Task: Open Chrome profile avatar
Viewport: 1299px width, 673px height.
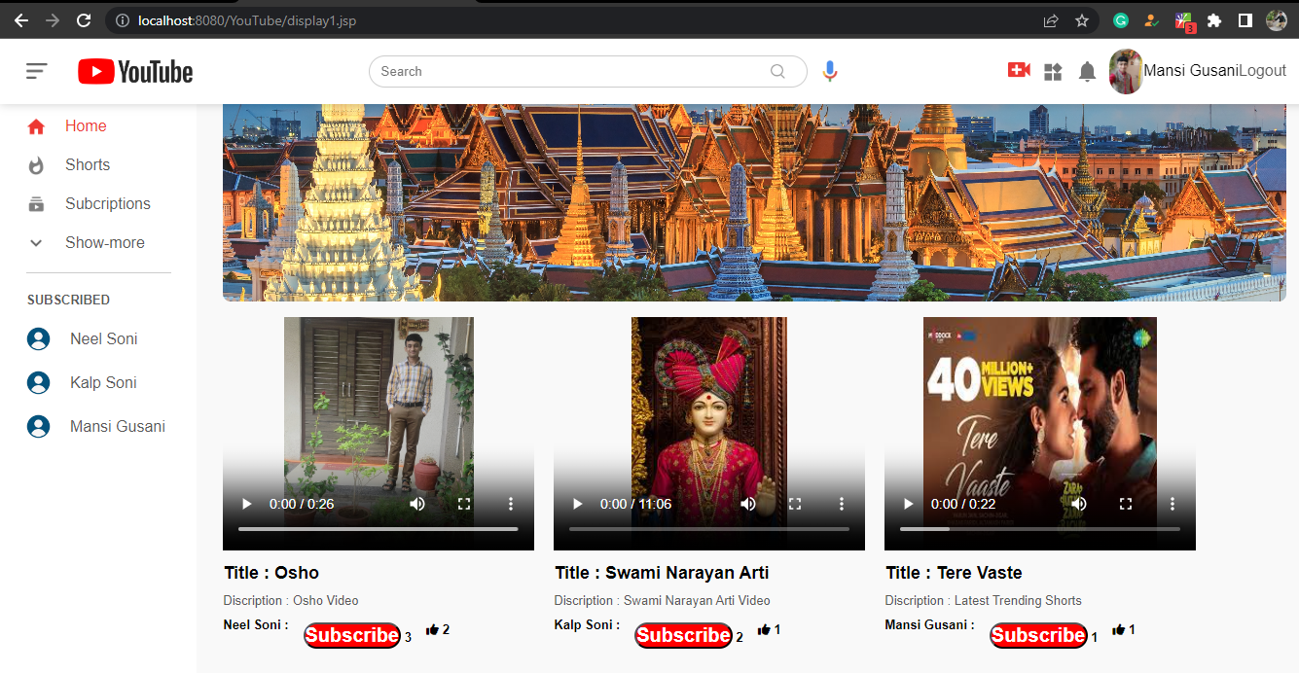Action: click(x=1276, y=20)
